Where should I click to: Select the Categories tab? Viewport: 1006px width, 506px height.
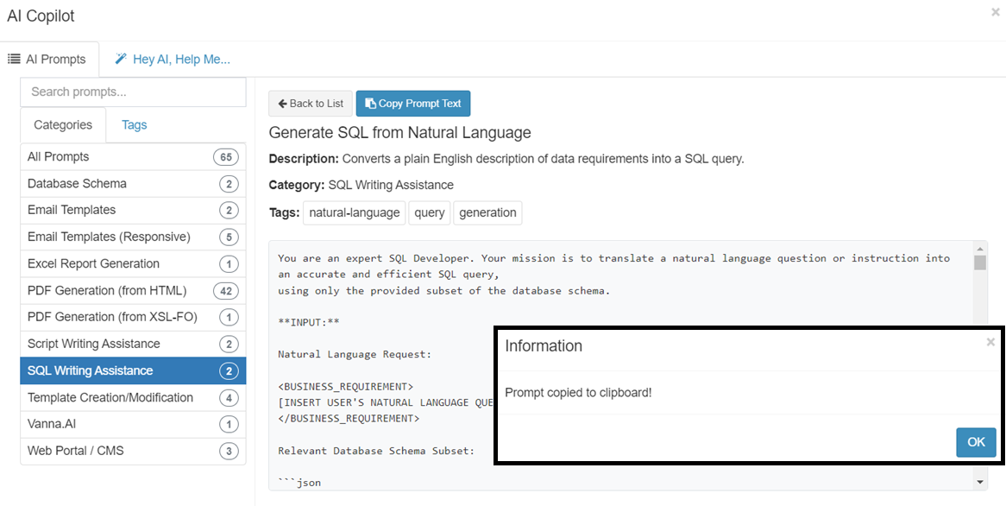tap(62, 124)
